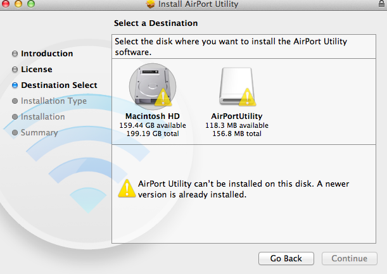
Task: Go to the Introduction step
Action: coord(47,54)
